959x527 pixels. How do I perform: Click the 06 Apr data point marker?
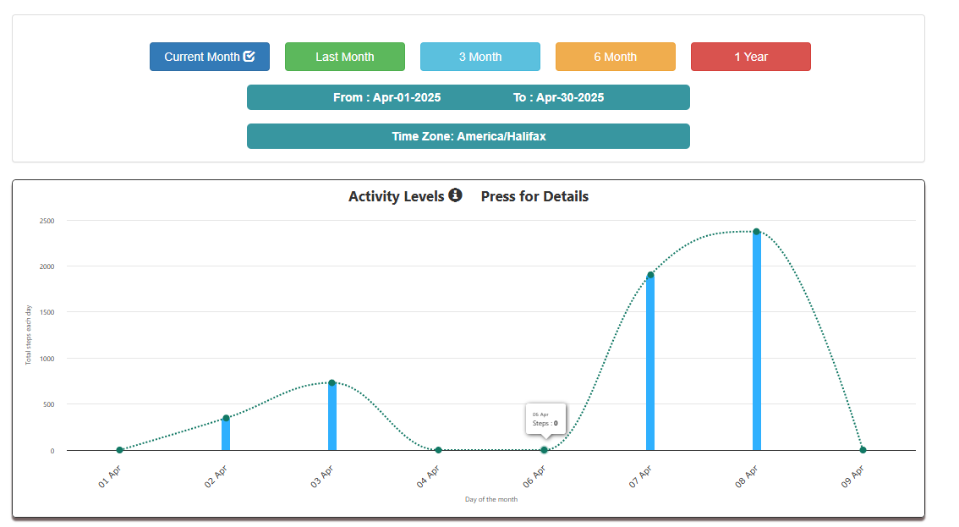click(x=545, y=450)
